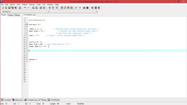Open the bottom Debug panel tab

(42, 100)
